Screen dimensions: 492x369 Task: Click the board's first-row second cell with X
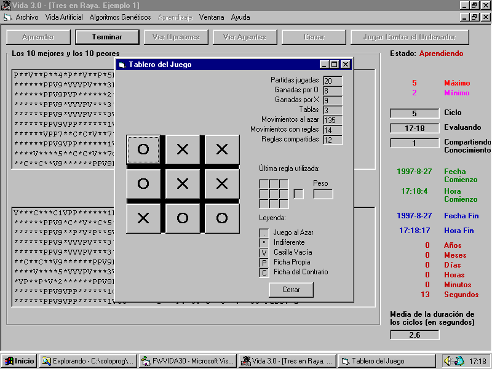coord(183,149)
